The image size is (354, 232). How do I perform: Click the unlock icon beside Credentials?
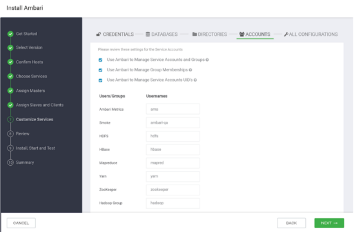[x=99, y=34]
